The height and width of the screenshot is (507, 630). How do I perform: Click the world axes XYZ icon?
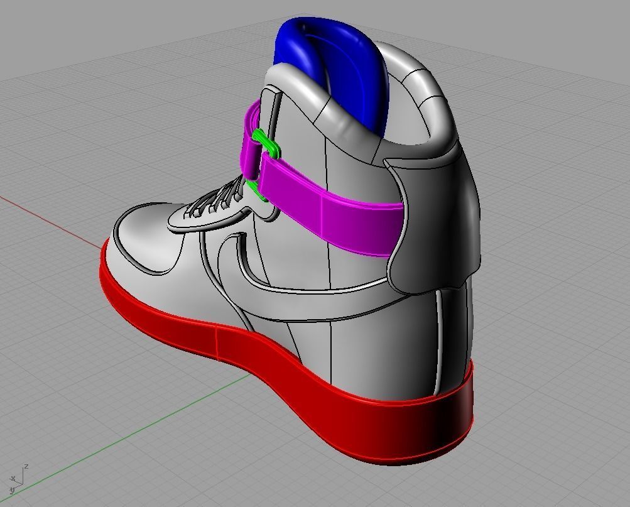coord(18,478)
